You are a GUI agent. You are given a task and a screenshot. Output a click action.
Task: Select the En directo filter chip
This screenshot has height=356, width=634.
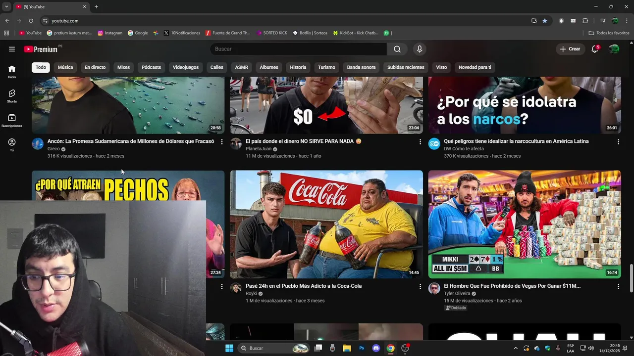95,67
